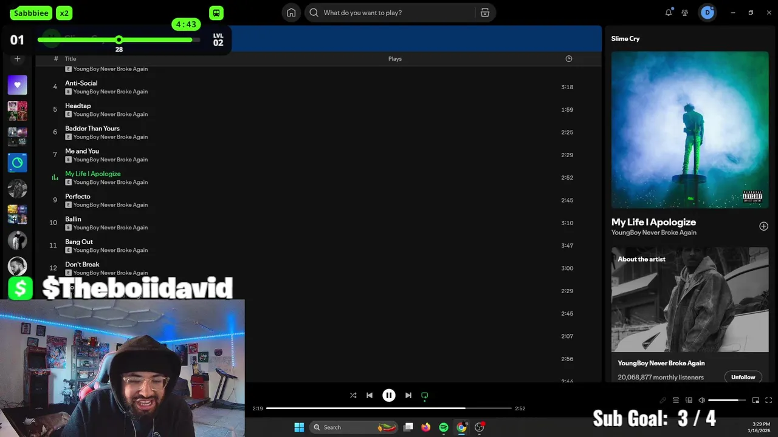Click the now-playing equalizer icon on row 8
This screenshot has width=778, height=437.
pyautogui.click(x=55, y=177)
